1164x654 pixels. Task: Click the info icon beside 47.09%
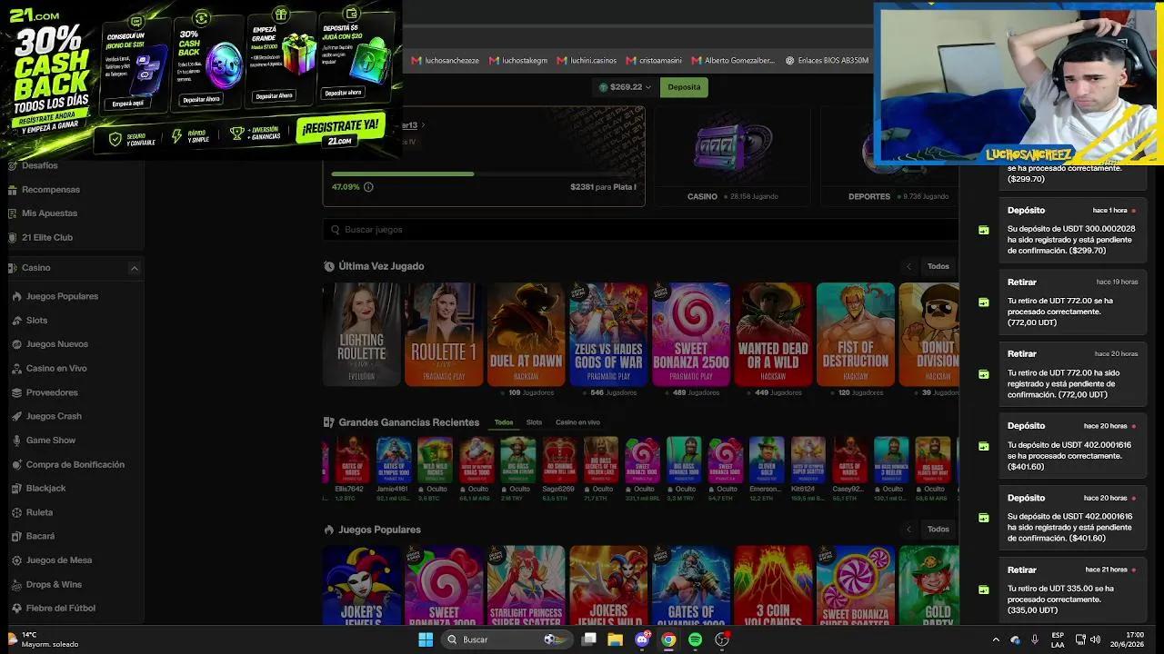point(368,187)
